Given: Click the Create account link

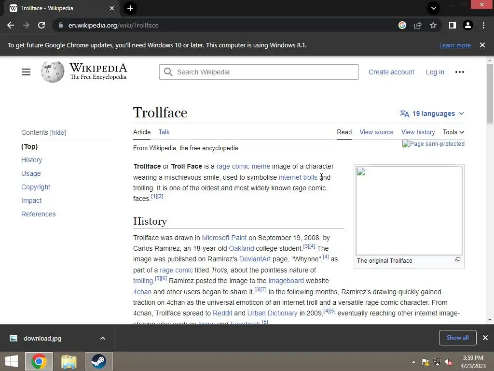Looking at the screenshot, I should [x=391, y=72].
